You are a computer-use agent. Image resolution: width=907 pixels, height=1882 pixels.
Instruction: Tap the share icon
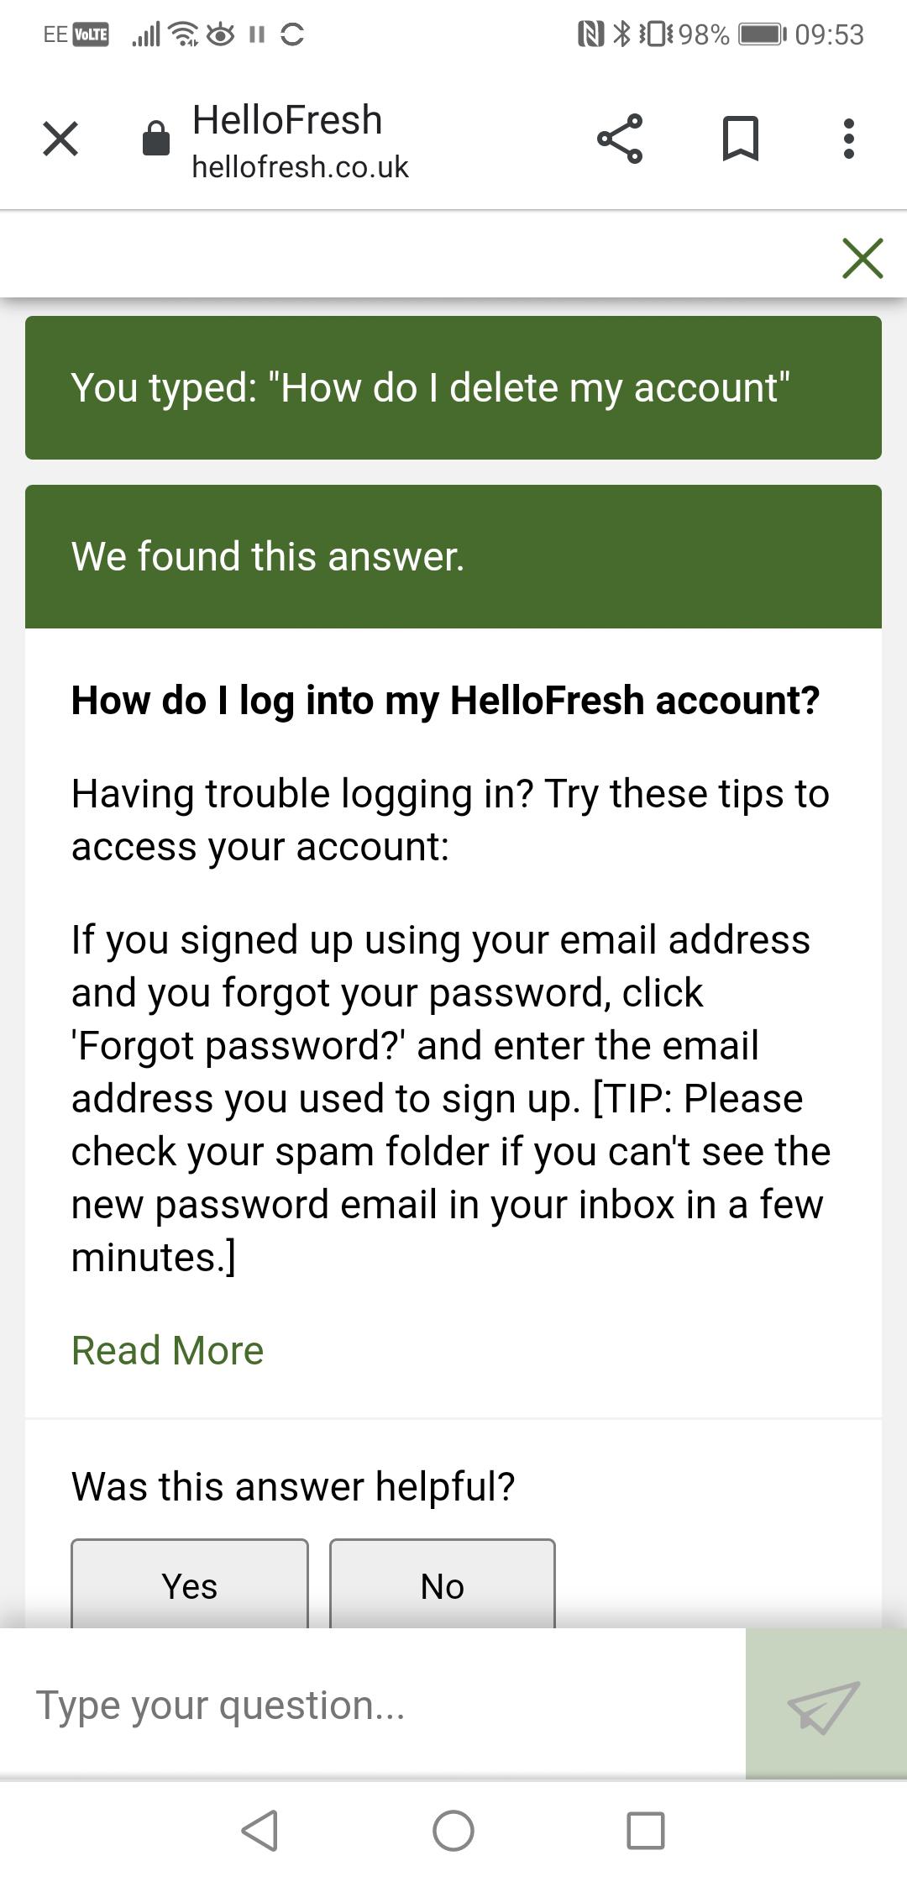coord(620,139)
